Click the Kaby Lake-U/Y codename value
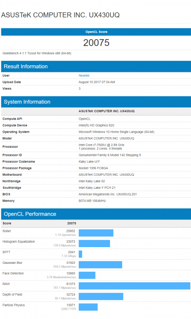This screenshot has width=191, height=319. (x=89, y=162)
